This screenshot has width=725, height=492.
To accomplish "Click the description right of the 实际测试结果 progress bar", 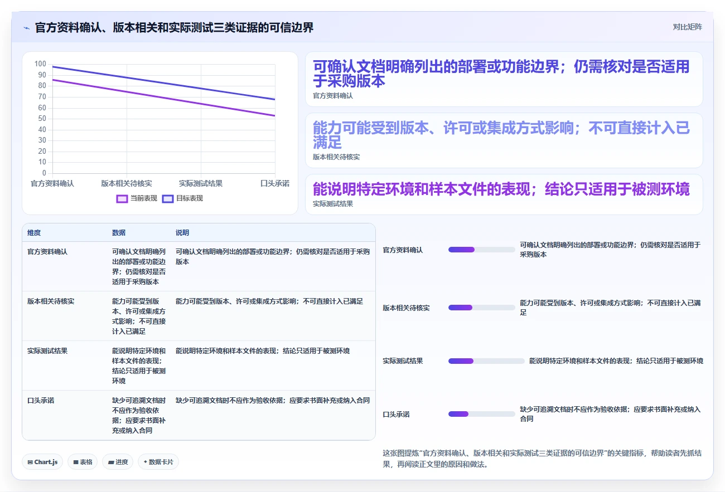I will 616,361.
